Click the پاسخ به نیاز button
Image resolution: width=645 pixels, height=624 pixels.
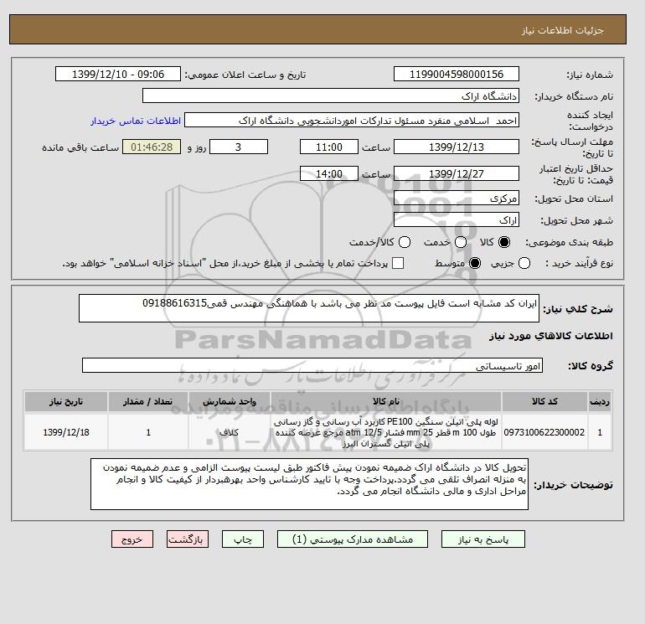[483, 539]
